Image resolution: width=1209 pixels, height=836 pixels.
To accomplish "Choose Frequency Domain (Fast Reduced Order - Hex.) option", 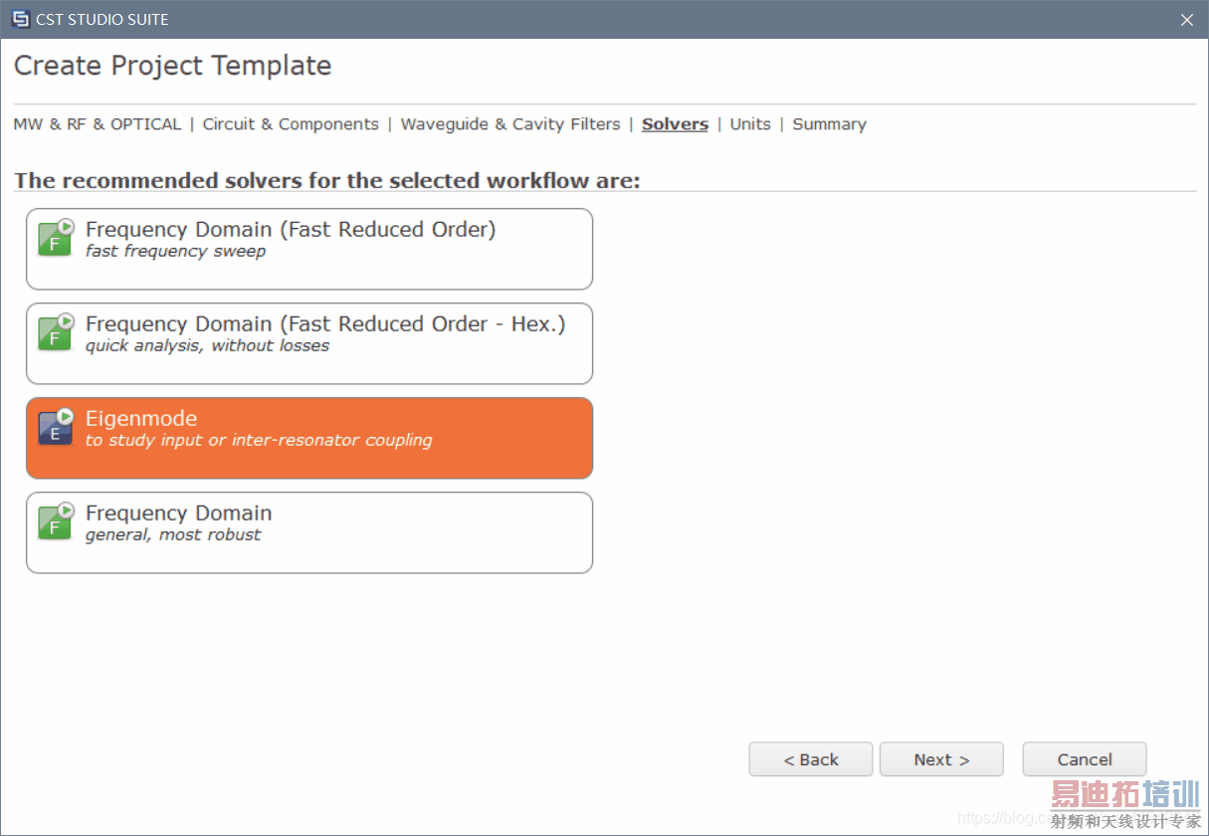I will point(309,343).
